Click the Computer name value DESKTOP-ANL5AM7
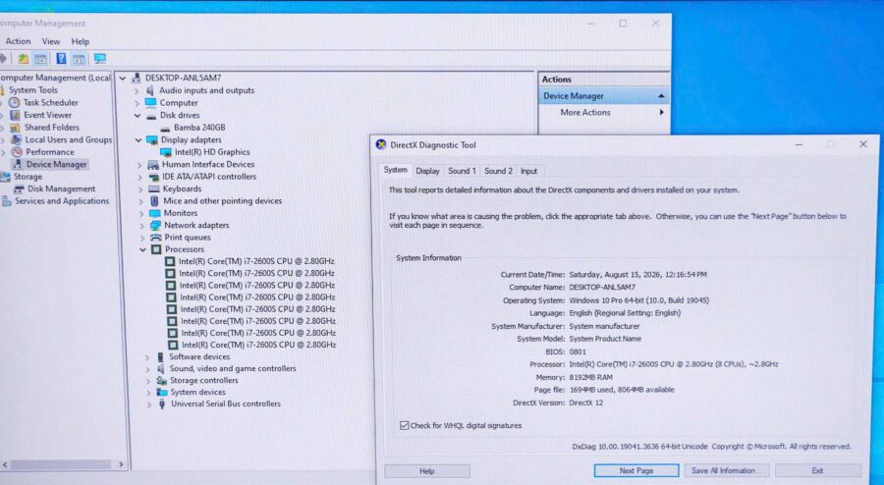 [602, 288]
